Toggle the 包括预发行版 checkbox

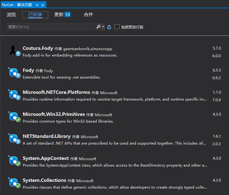coord(117,27)
